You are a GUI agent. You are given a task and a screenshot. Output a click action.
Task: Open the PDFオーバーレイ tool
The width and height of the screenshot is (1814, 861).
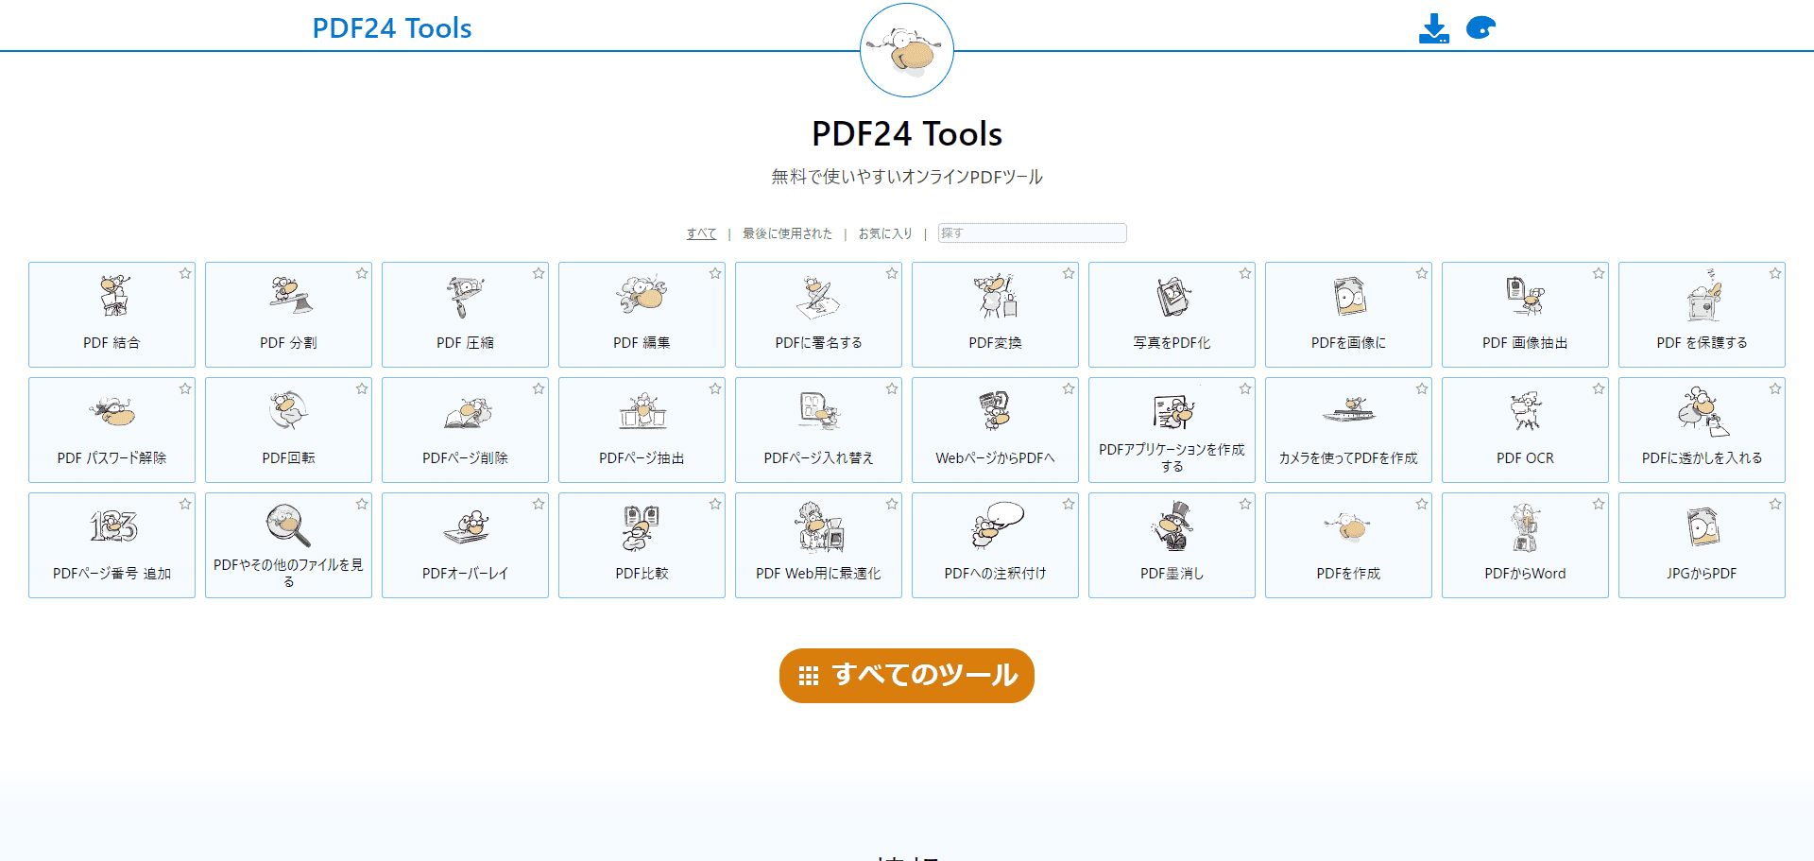465,545
